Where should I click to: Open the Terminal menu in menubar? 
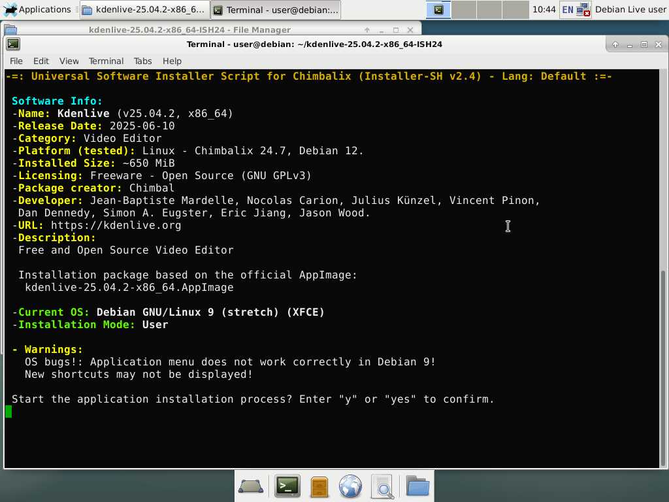click(106, 61)
